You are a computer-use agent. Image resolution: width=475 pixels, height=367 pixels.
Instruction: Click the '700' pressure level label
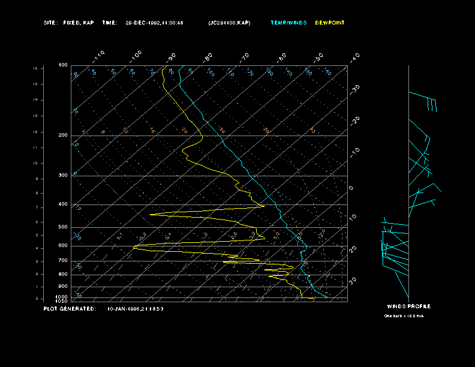tap(63, 260)
